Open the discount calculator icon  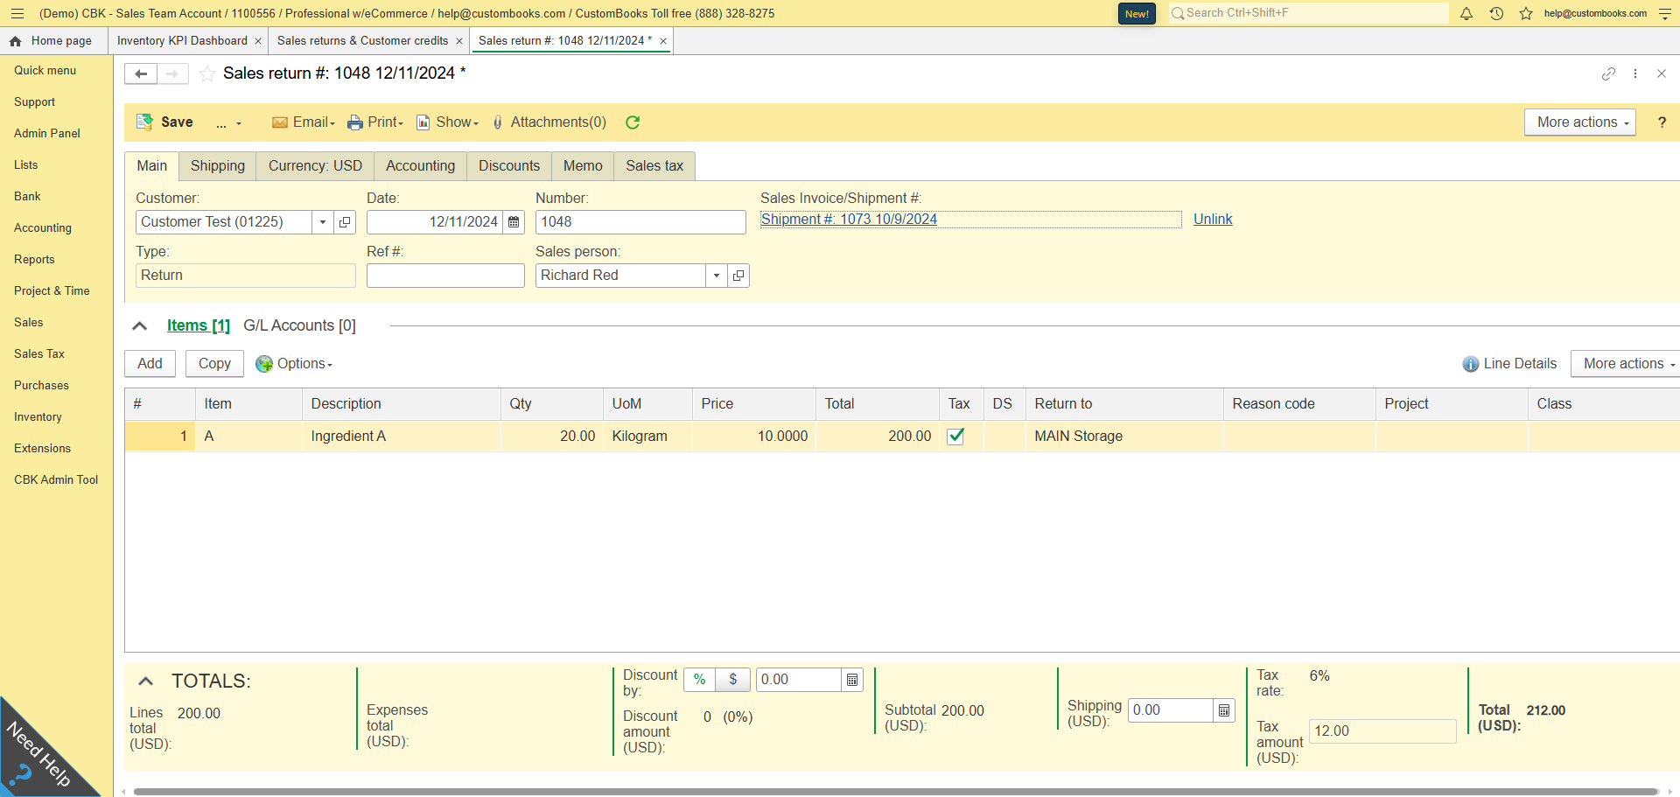pyautogui.click(x=852, y=680)
